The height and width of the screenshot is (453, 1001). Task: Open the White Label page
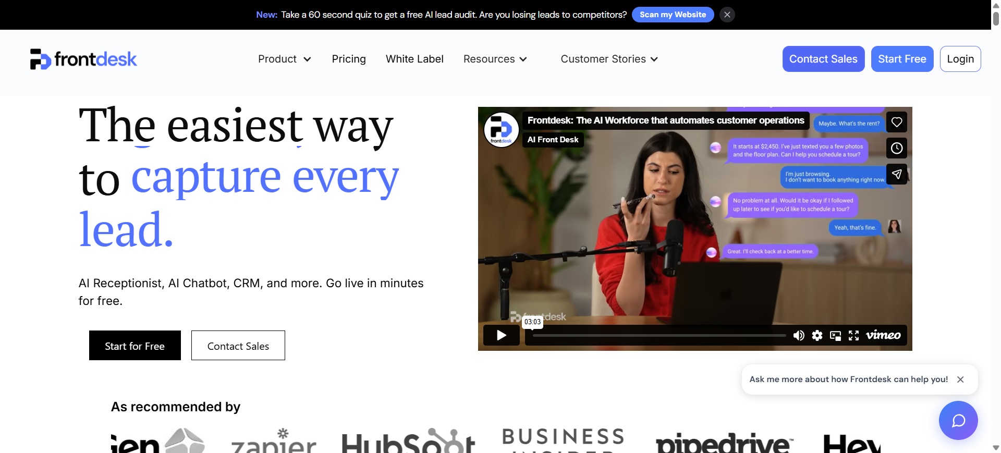click(414, 59)
